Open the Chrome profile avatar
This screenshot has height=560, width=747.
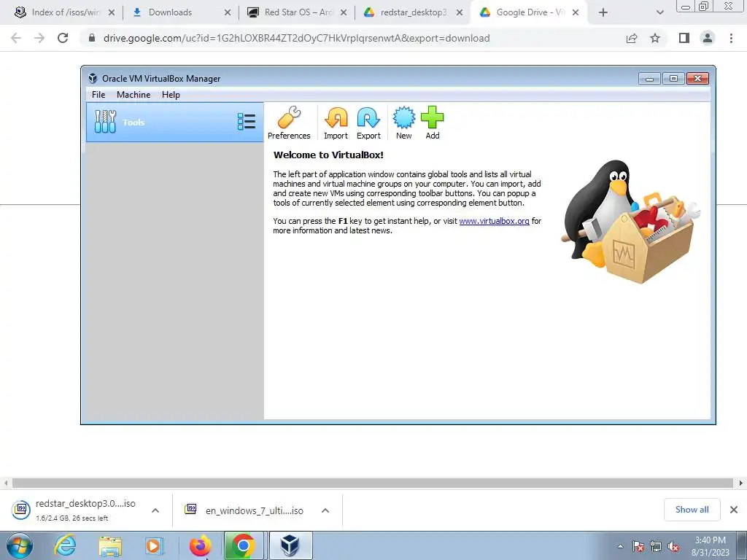coord(708,38)
